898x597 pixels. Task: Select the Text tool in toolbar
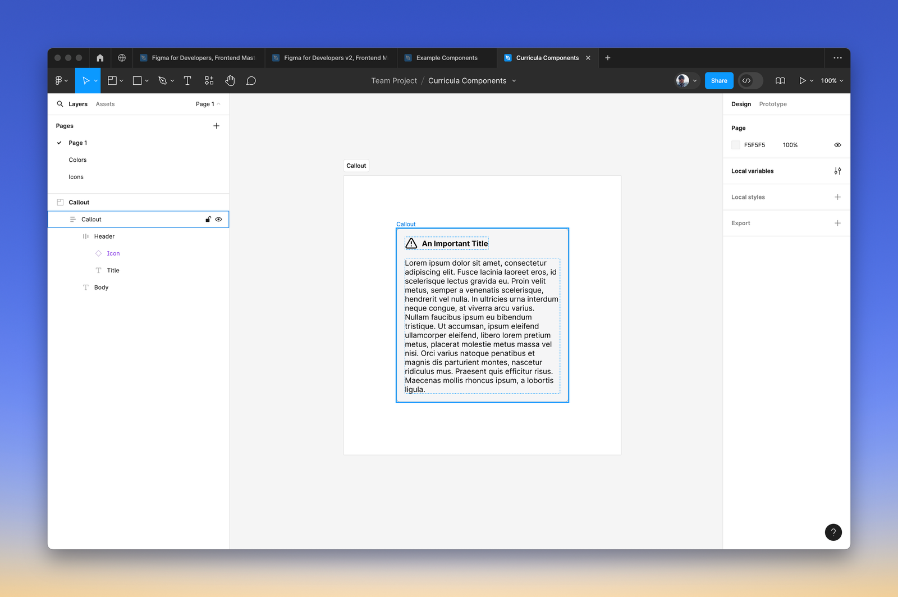click(187, 81)
